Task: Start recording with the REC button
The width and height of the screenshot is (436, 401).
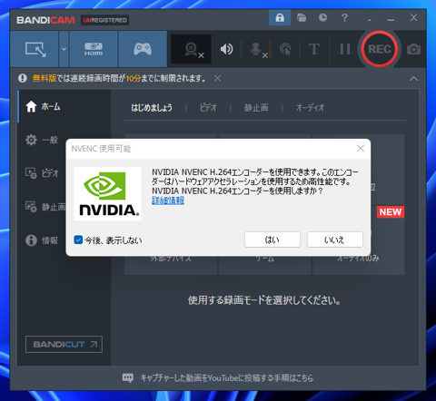Action: pyautogui.click(x=380, y=49)
